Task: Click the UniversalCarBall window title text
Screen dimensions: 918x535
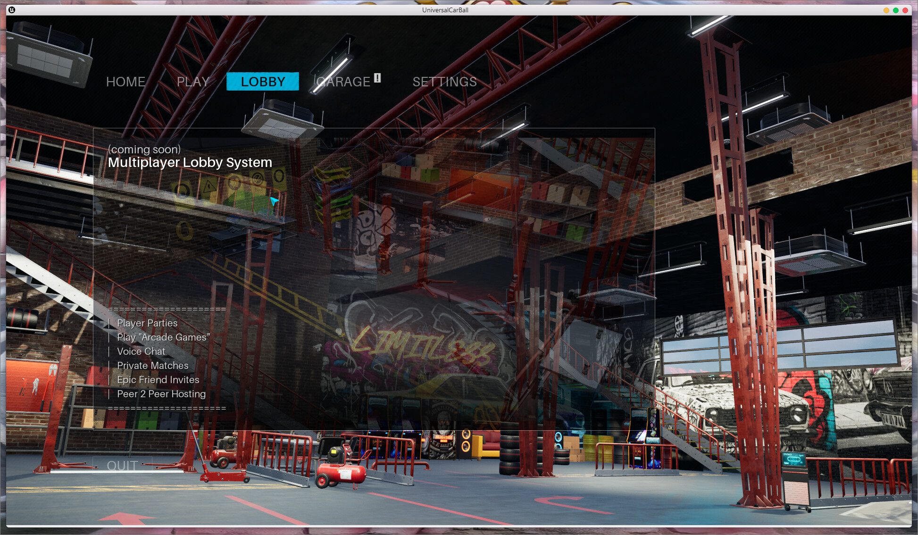Action: coord(445,10)
